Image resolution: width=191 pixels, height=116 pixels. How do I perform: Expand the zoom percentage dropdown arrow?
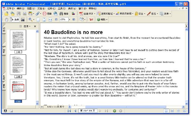point(69,20)
